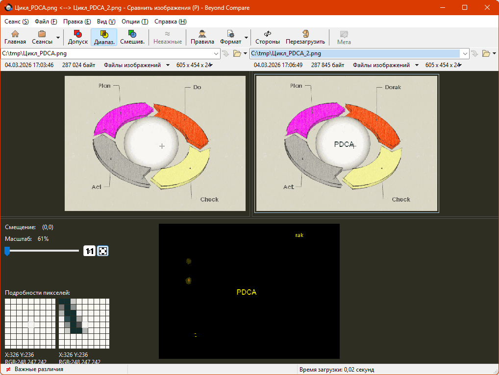499x375 pixels.
Task: Reload files with the Перезагрузить icon
Action: point(305,37)
